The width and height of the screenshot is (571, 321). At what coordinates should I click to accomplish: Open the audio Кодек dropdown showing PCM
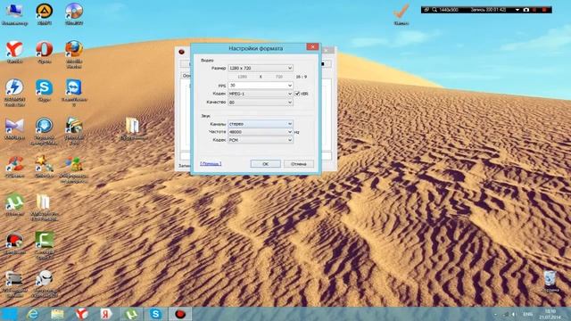(261, 140)
